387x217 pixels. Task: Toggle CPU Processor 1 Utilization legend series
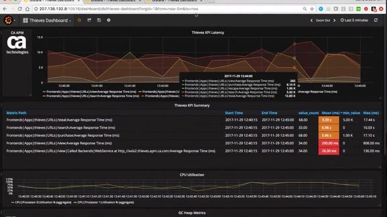tap(106, 203)
